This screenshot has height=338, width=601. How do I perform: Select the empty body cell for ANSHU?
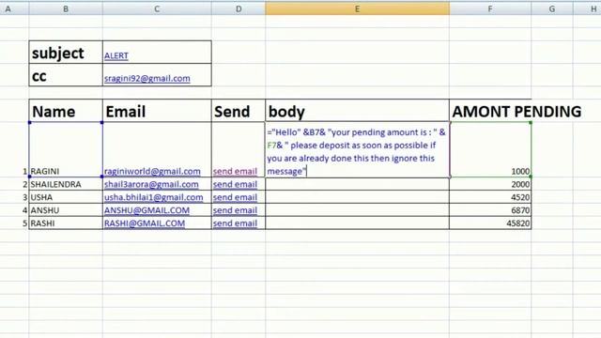[357, 210]
